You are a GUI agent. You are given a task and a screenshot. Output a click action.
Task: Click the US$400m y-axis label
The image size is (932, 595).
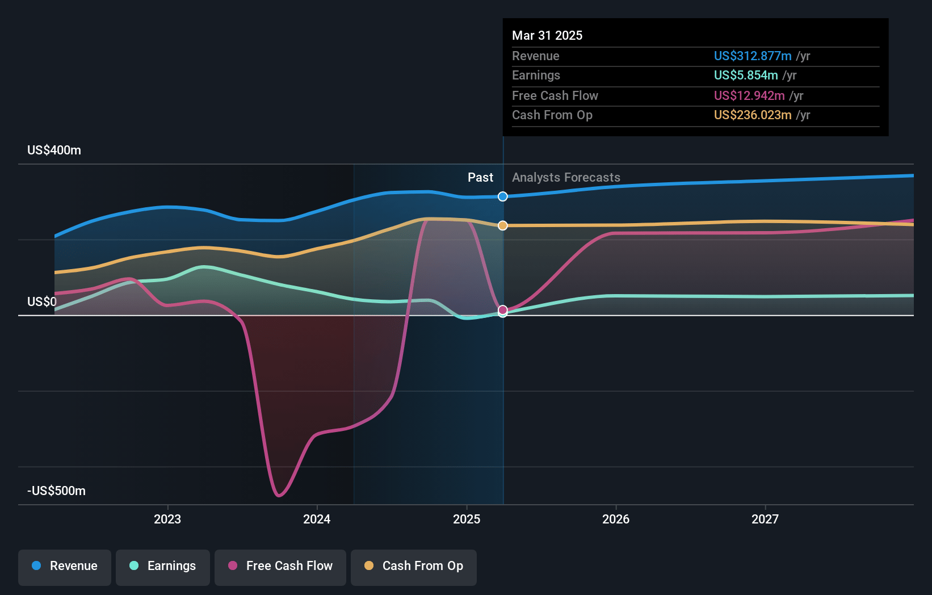pos(54,150)
